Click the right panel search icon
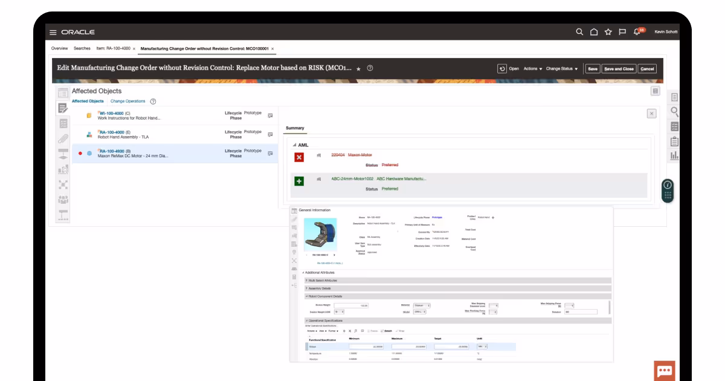This screenshot has height=381, width=725. click(674, 111)
